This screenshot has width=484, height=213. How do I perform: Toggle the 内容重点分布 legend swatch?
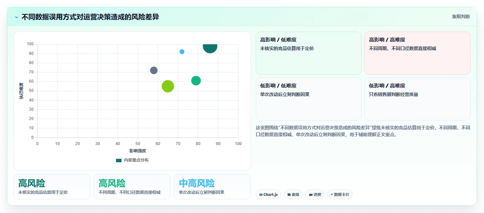(x=119, y=160)
